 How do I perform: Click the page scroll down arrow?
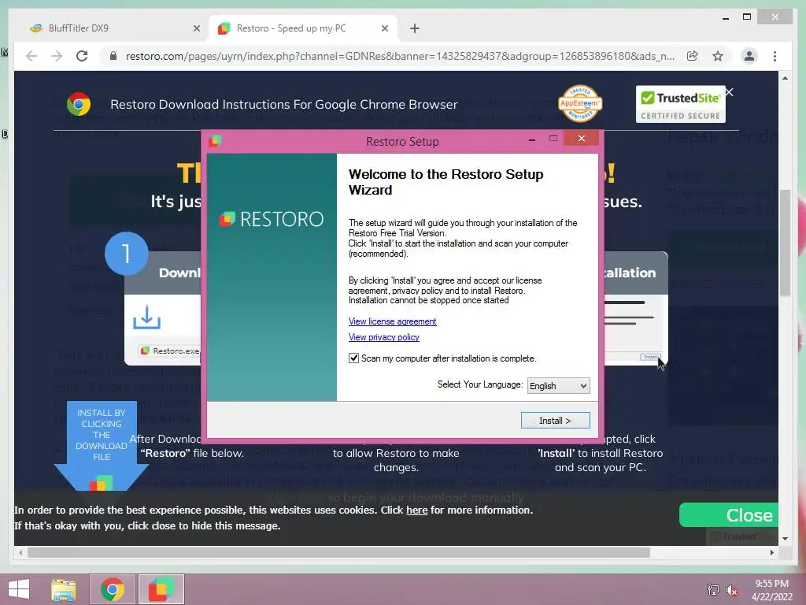[785, 539]
